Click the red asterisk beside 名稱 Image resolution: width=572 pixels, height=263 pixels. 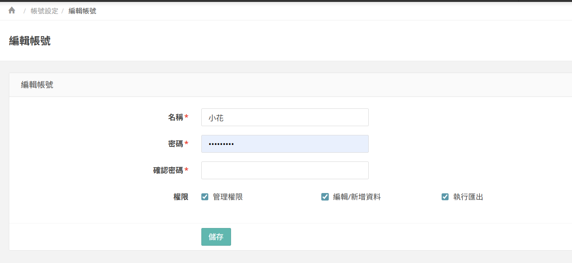pos(187,117)
